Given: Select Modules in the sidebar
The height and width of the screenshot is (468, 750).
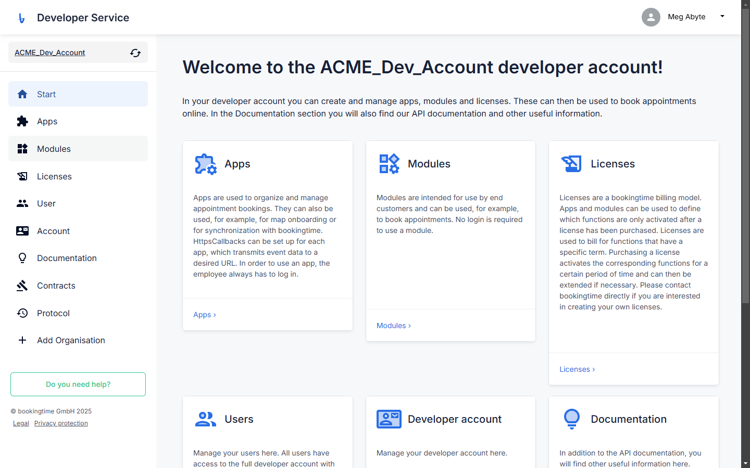Looking at the screenshot, I should pyautogui.click(x=78, y=149).
